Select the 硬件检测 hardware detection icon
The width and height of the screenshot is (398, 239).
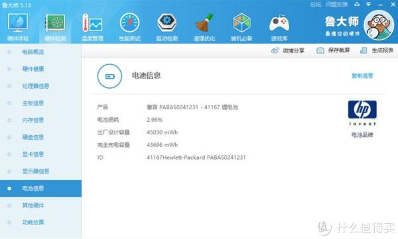55,23
